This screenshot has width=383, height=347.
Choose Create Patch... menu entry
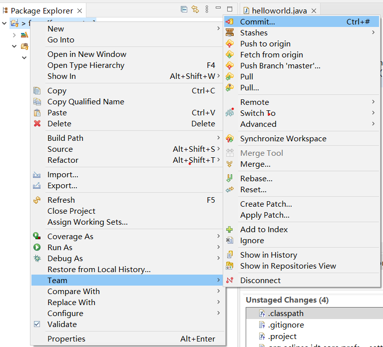302,204
